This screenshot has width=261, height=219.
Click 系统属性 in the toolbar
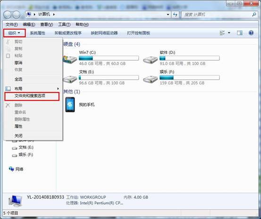(37, 33)
